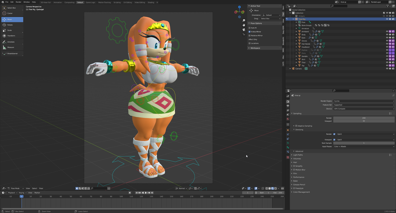The height and width of the screenshot is (213, 396).
Task: Jump to the timeline end frame
Action: tap(152, 193)
